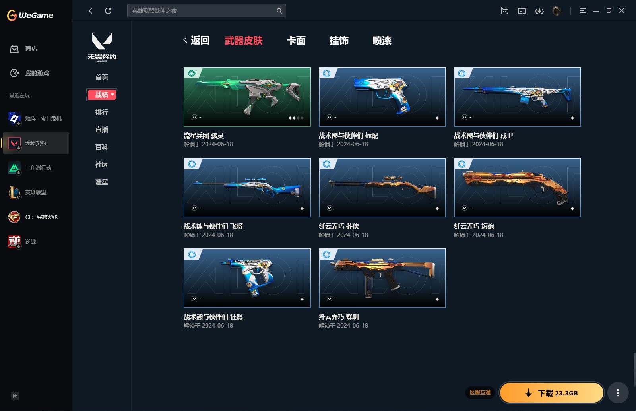
Task: Open the 战术熊与伙伴们 戍卫 skin card
Action: (517, 97)
